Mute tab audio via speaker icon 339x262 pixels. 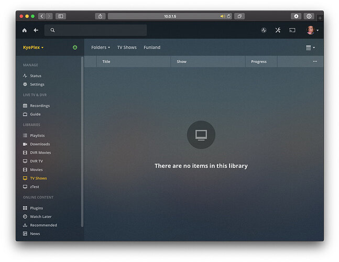223,16
